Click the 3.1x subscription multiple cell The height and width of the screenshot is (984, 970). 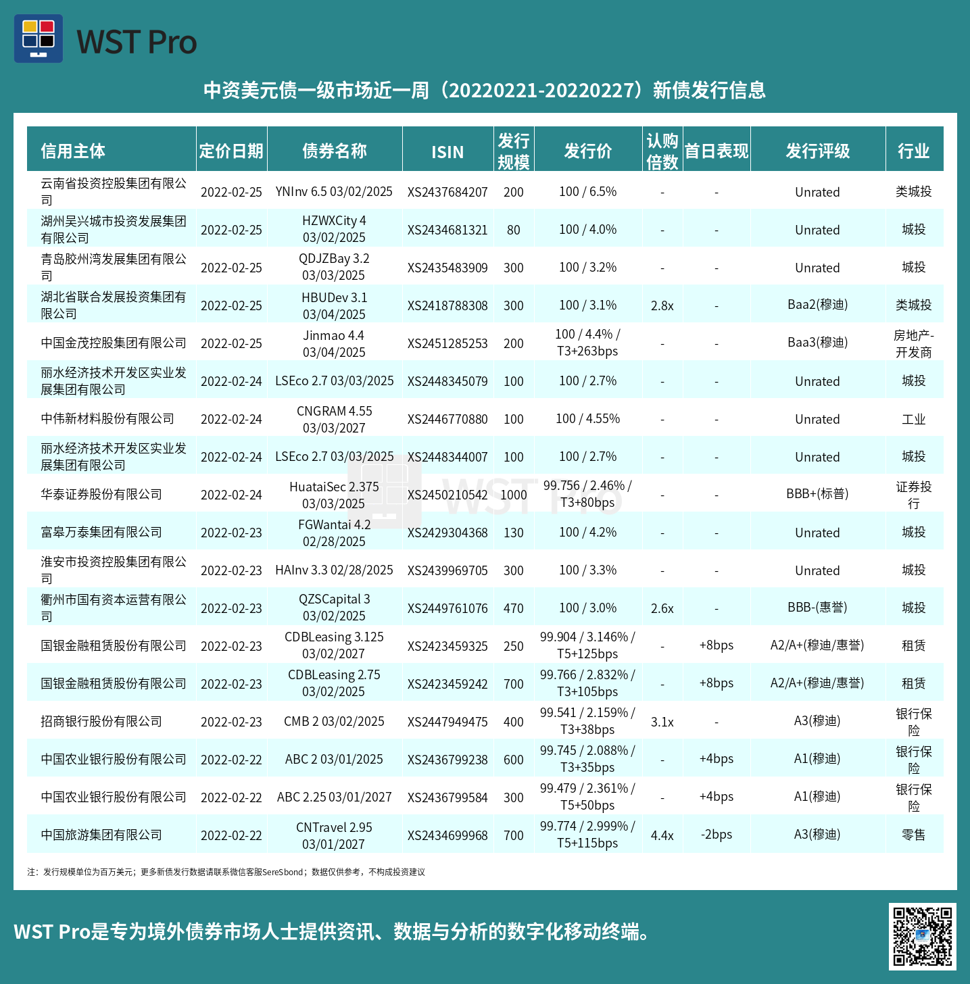(662, 722)
